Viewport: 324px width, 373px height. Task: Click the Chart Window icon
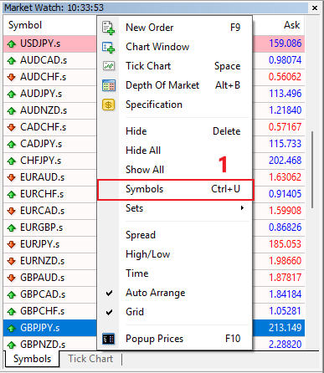point(108,47)
